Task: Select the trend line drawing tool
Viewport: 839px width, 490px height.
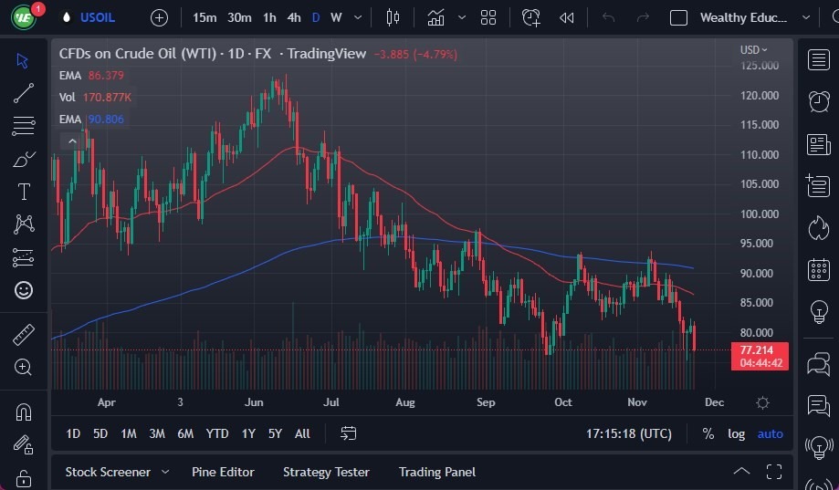Action: coord(24,93)
